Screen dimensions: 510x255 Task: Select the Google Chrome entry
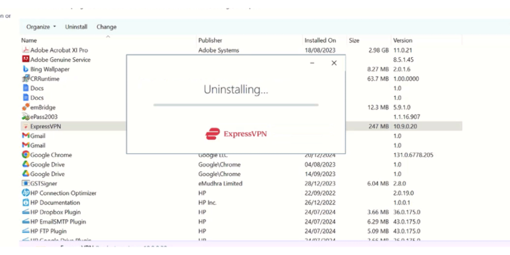click(x=51, y=155)
